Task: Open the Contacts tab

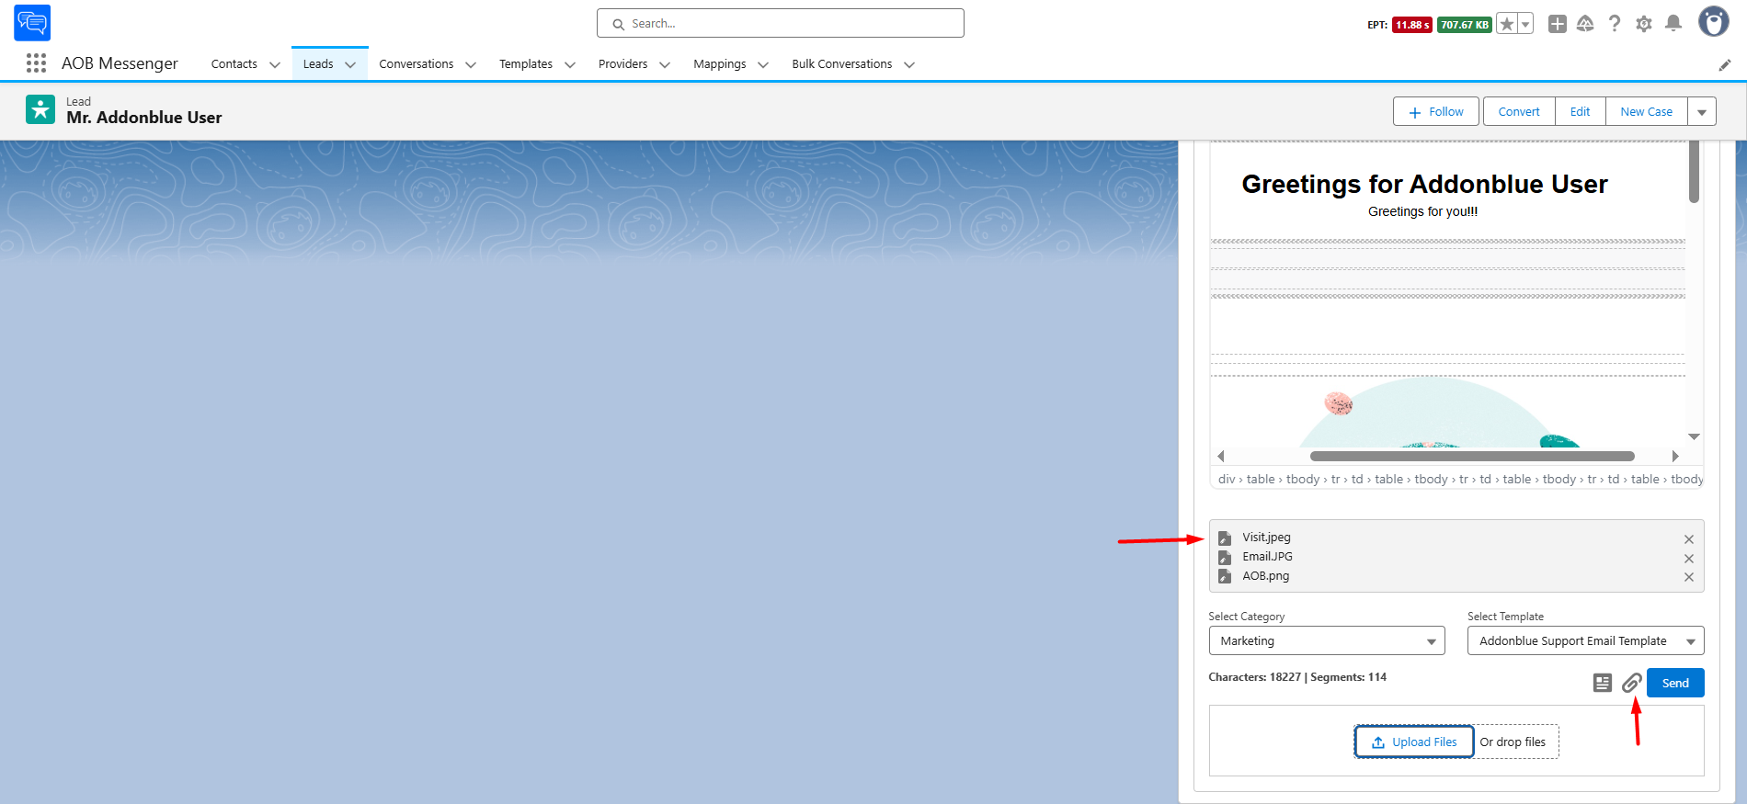Action: 234,63
